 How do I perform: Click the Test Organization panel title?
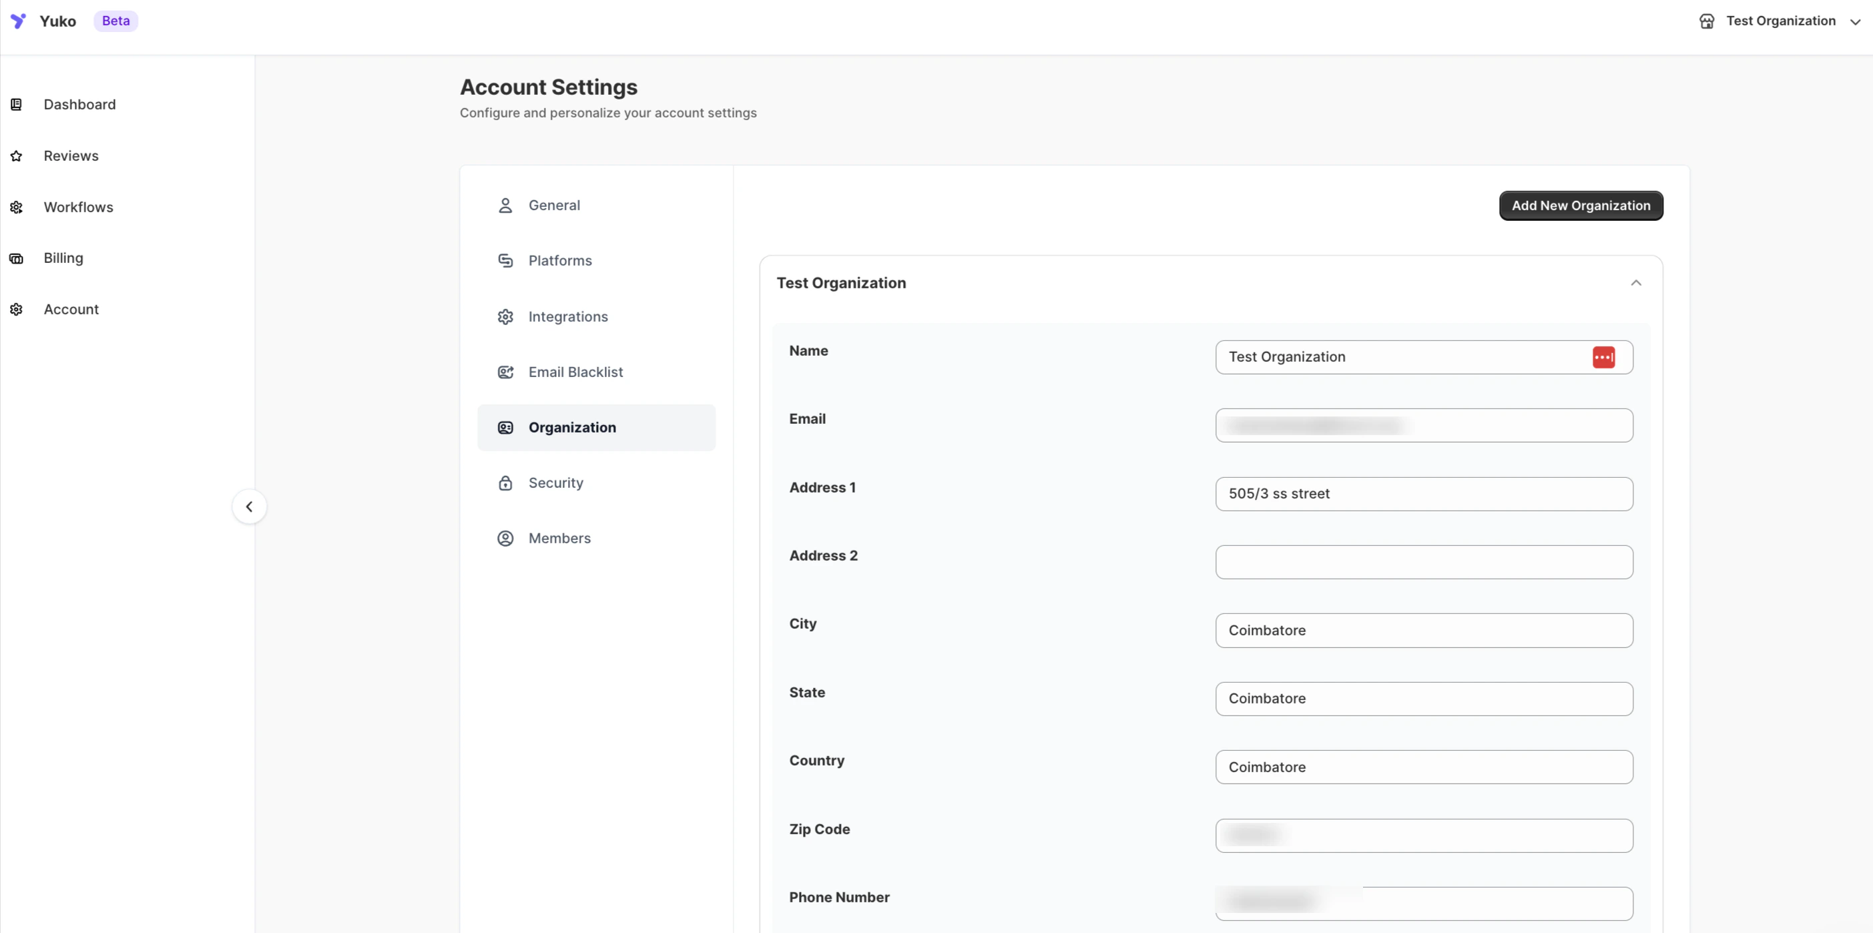point(841,283)
